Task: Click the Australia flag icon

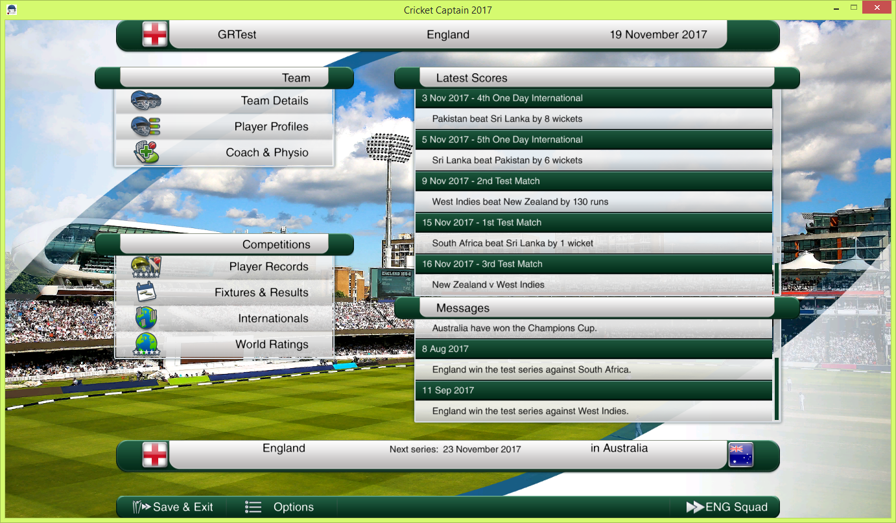Action: point(740,454)
